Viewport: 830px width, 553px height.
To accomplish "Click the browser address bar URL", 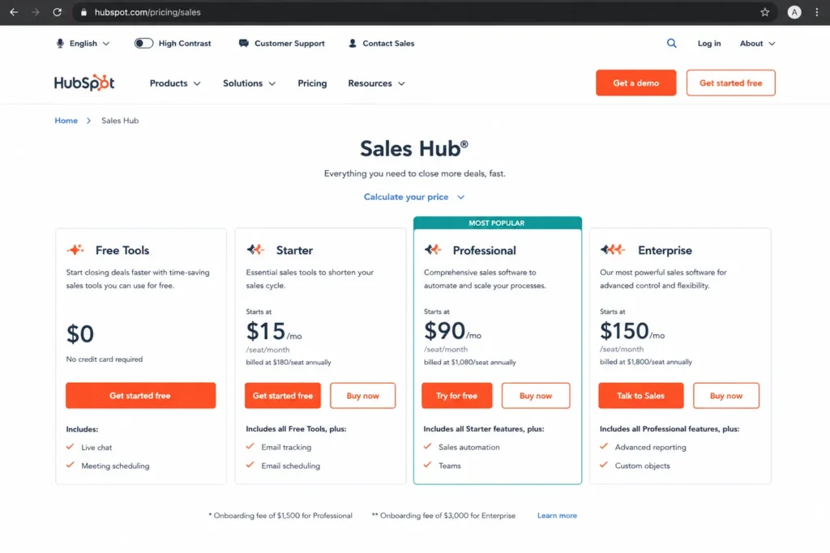I will click(148, 12).
